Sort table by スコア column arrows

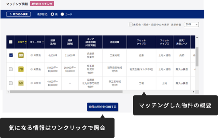pyautogui.click(x=26, y=42)
